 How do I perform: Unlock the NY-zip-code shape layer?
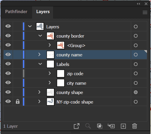18,101
